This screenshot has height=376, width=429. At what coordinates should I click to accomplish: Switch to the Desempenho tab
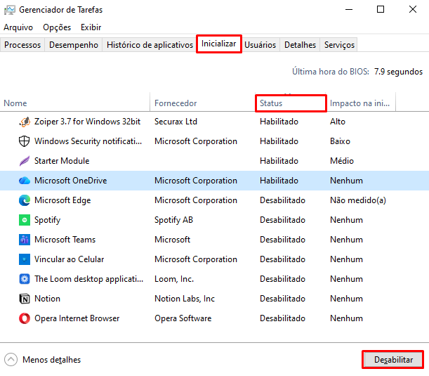(74, 45)
